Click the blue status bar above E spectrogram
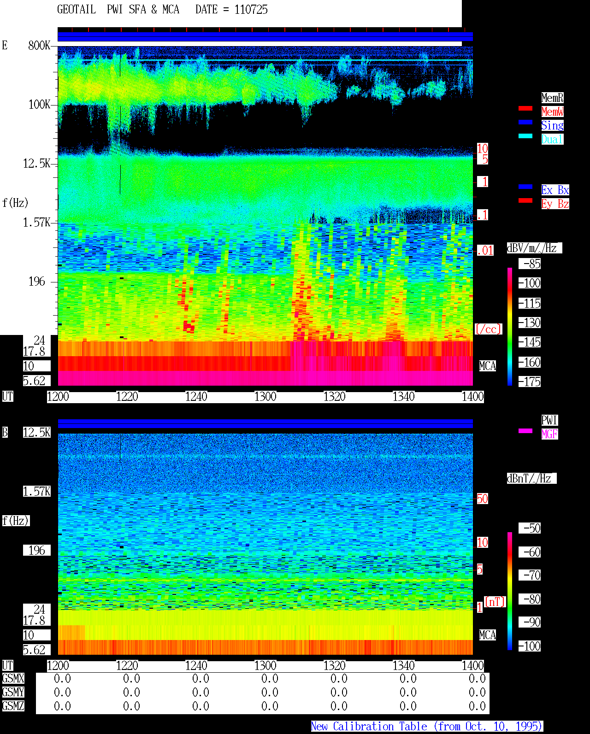 click(265, 37)
